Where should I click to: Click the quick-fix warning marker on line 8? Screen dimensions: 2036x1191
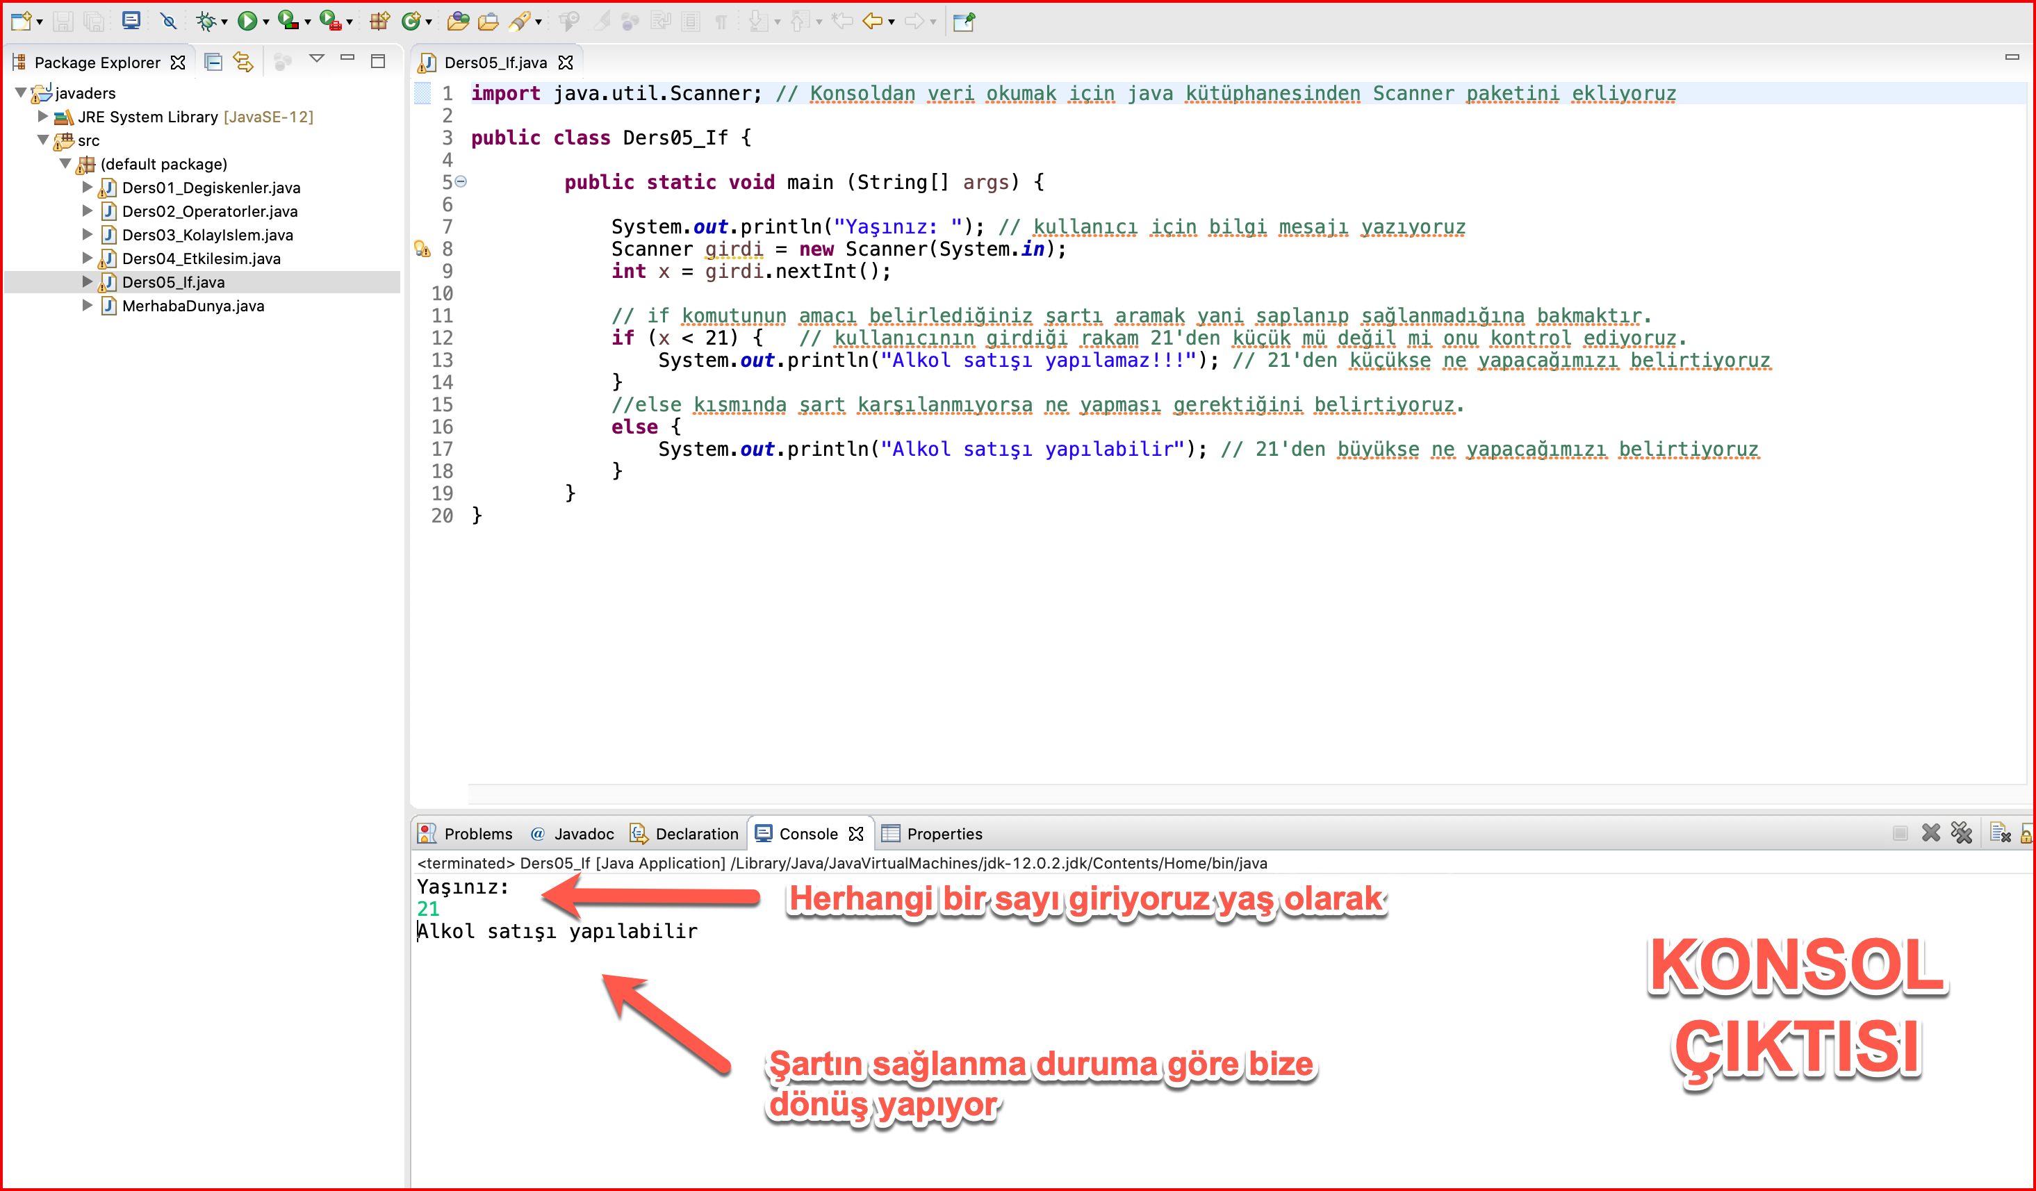pos(422,249)
